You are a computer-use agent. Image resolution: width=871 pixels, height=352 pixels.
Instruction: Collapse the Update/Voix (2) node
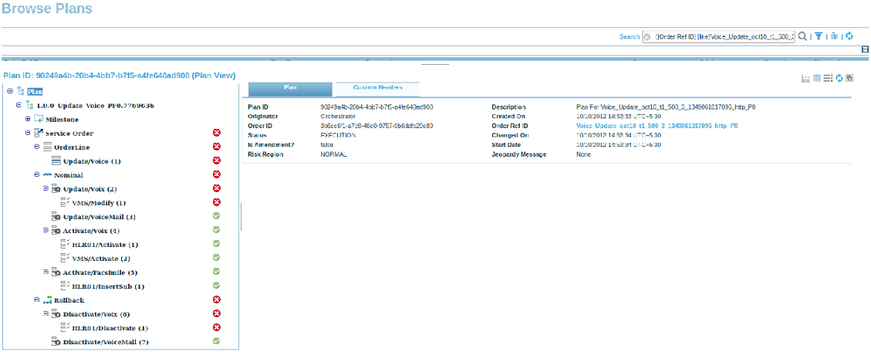pyautogui.click(x=46, y=188)
